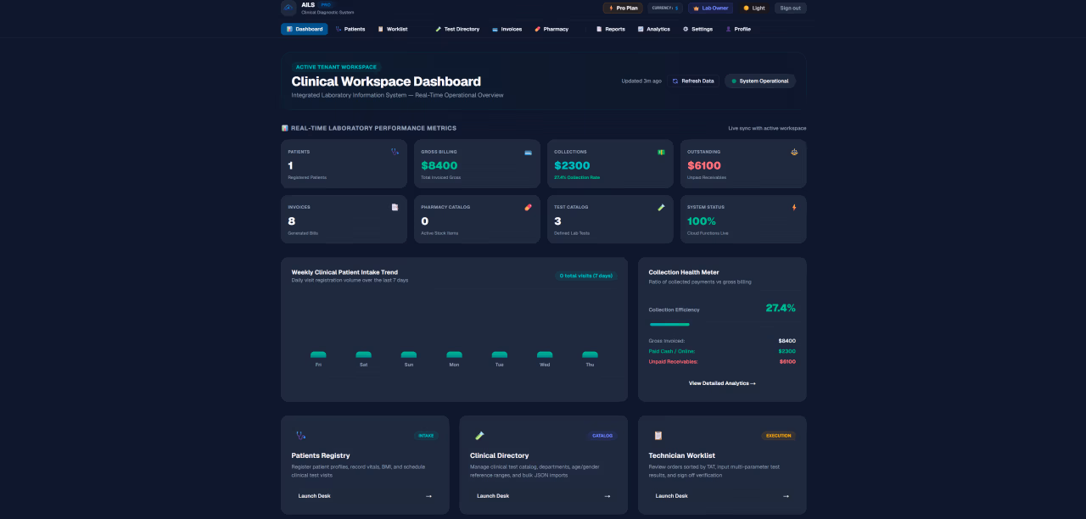Click the $8400 Gross Billing value
This screenshot has height=519, width=1086.
click(439, 165)
